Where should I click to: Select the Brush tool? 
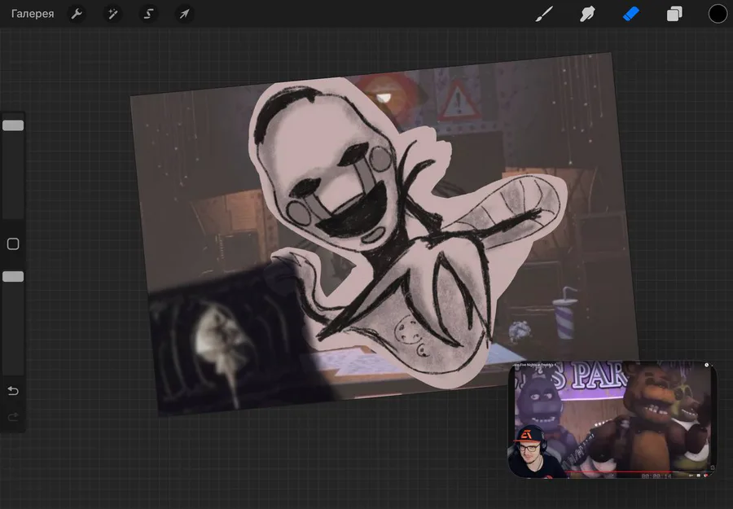(x=544, y=14)
